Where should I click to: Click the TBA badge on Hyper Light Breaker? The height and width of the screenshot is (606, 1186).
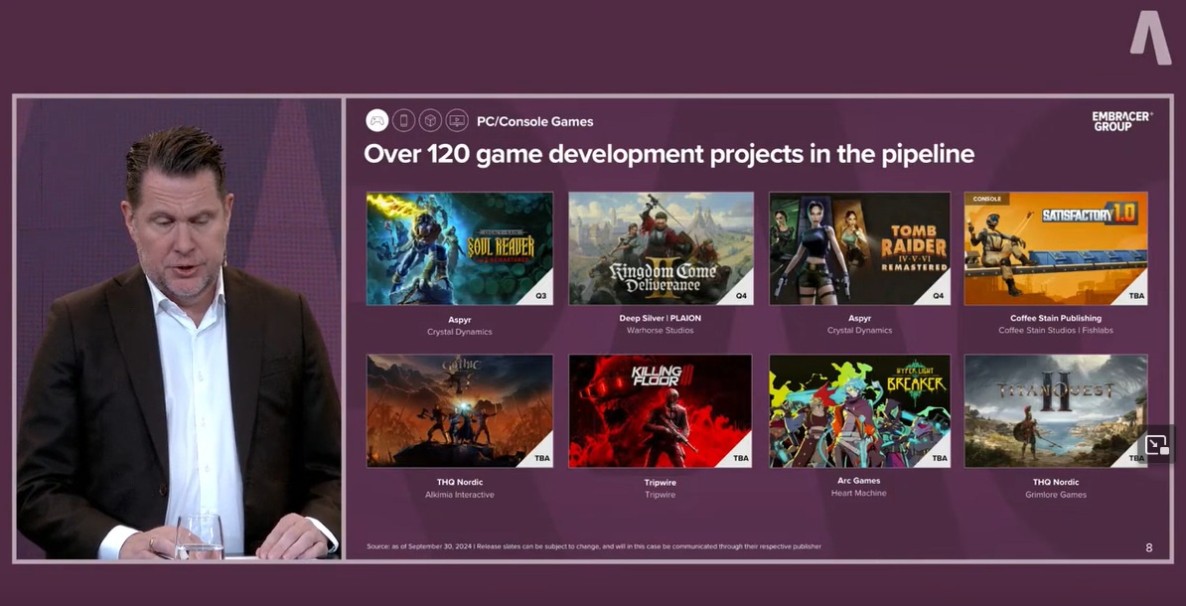(940, 458)
